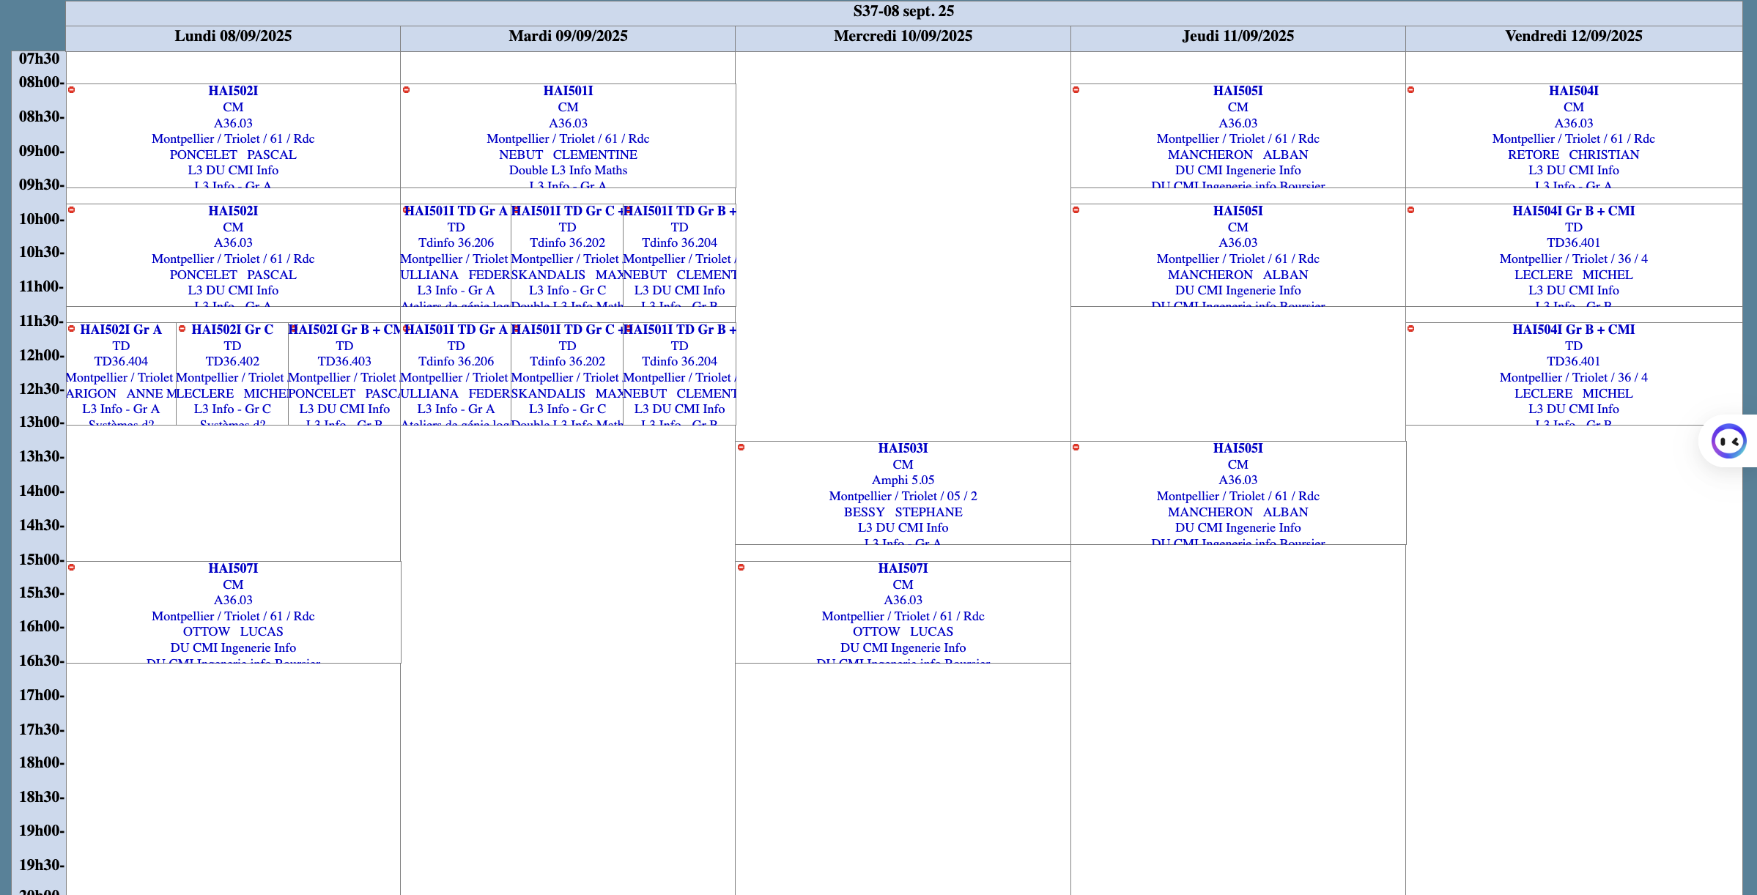Click teacher NEBUT CLEMENTINE in Tuesday CM
This screenshot has width=1757, height=895.
(568, 155)
